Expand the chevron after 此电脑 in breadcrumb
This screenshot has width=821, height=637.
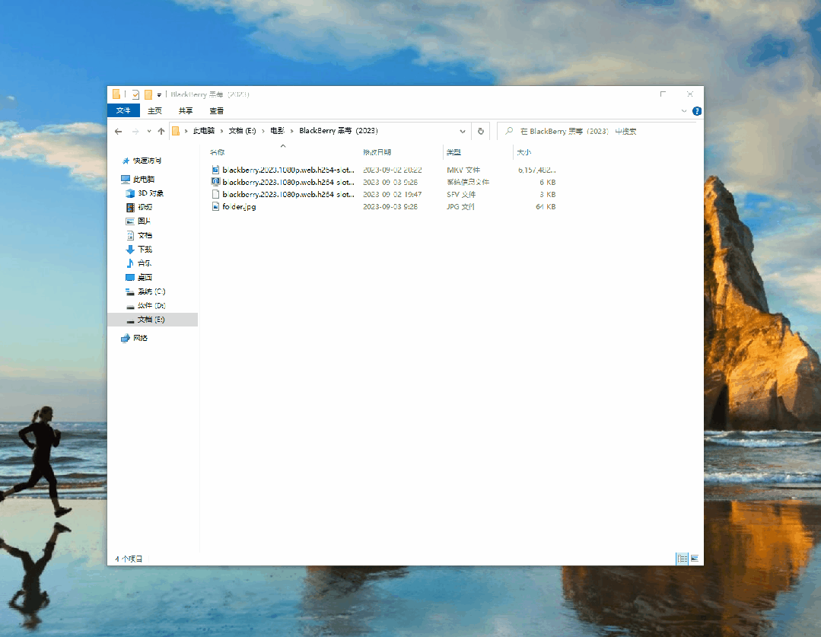tap(222, 131)
